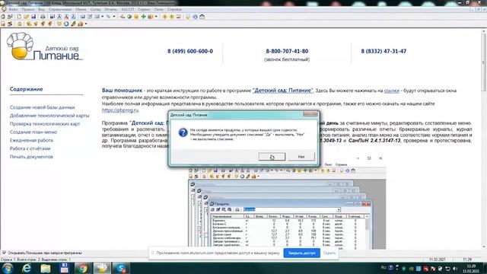The width and height of the screenshot is (487, 274).
Task: Open 'Проверка технологических карт' link
Action: click(45, 123)
